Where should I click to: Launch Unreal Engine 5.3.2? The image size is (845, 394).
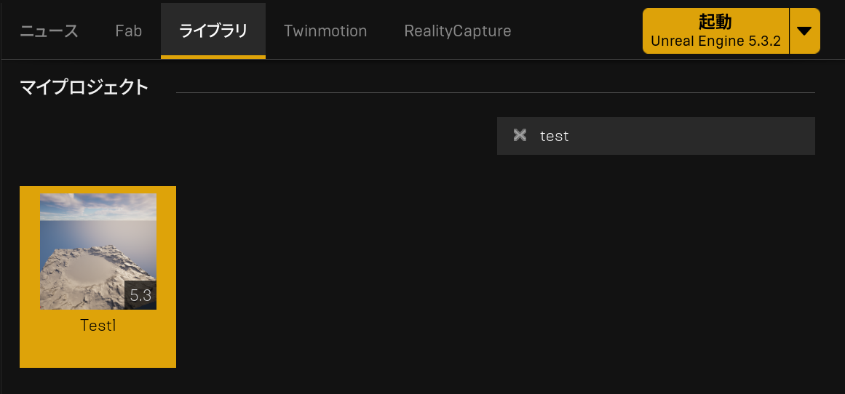[715, 31]
